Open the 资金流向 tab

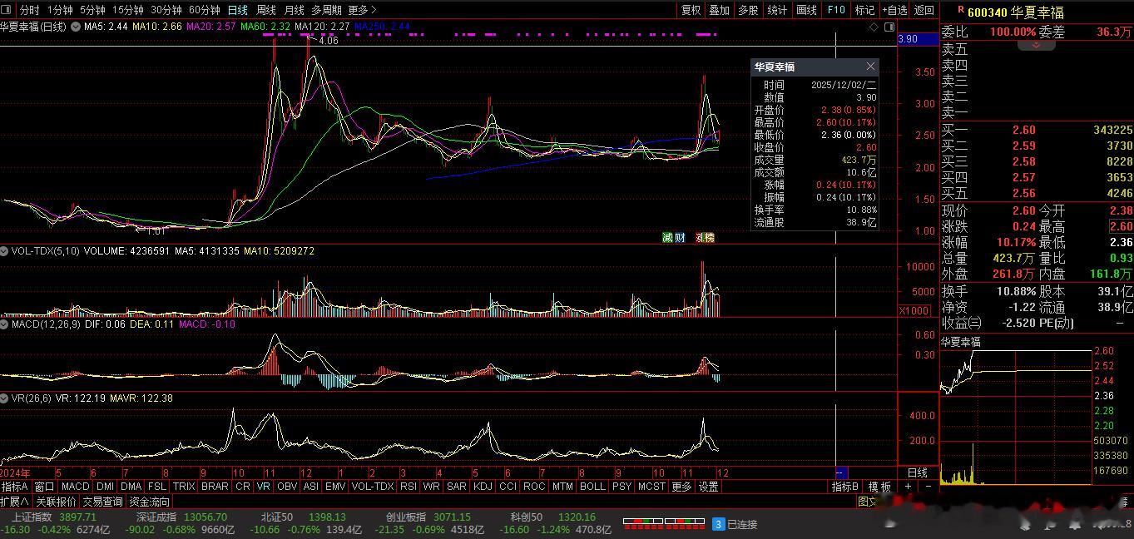[150, 502]
